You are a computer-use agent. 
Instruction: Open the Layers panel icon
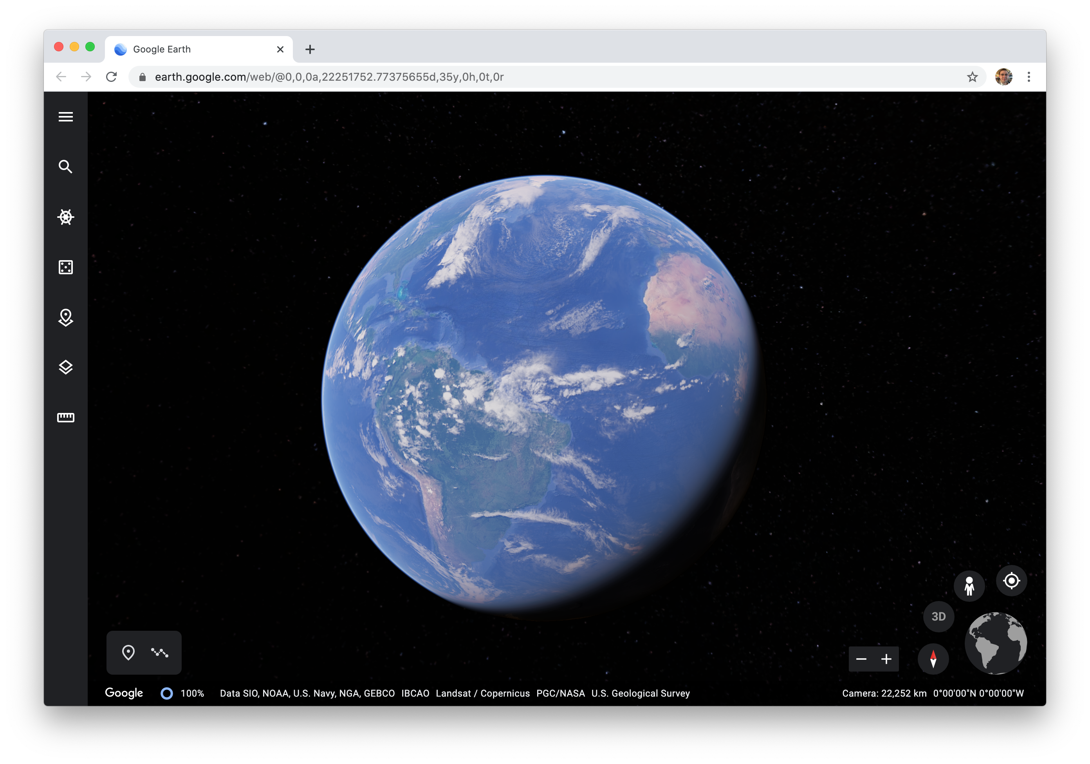[65, 366]
